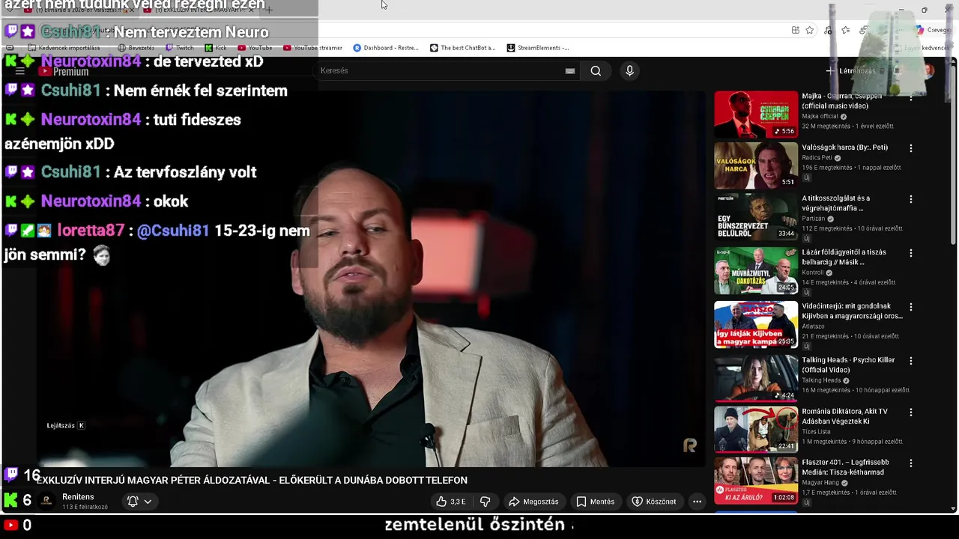Go to the YouTube Premium home logo

[x=64, y=71]
